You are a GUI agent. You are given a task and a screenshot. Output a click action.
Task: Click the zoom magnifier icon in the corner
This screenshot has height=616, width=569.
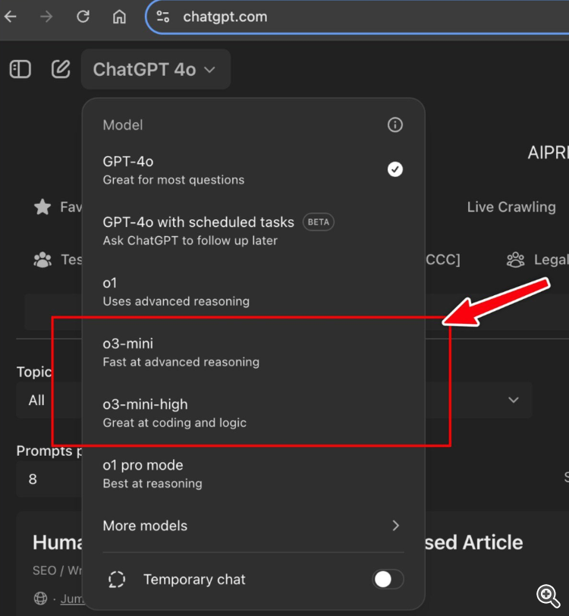point(549,596)
